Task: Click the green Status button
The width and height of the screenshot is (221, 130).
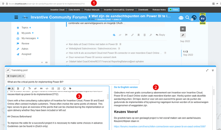Action: 174,10
